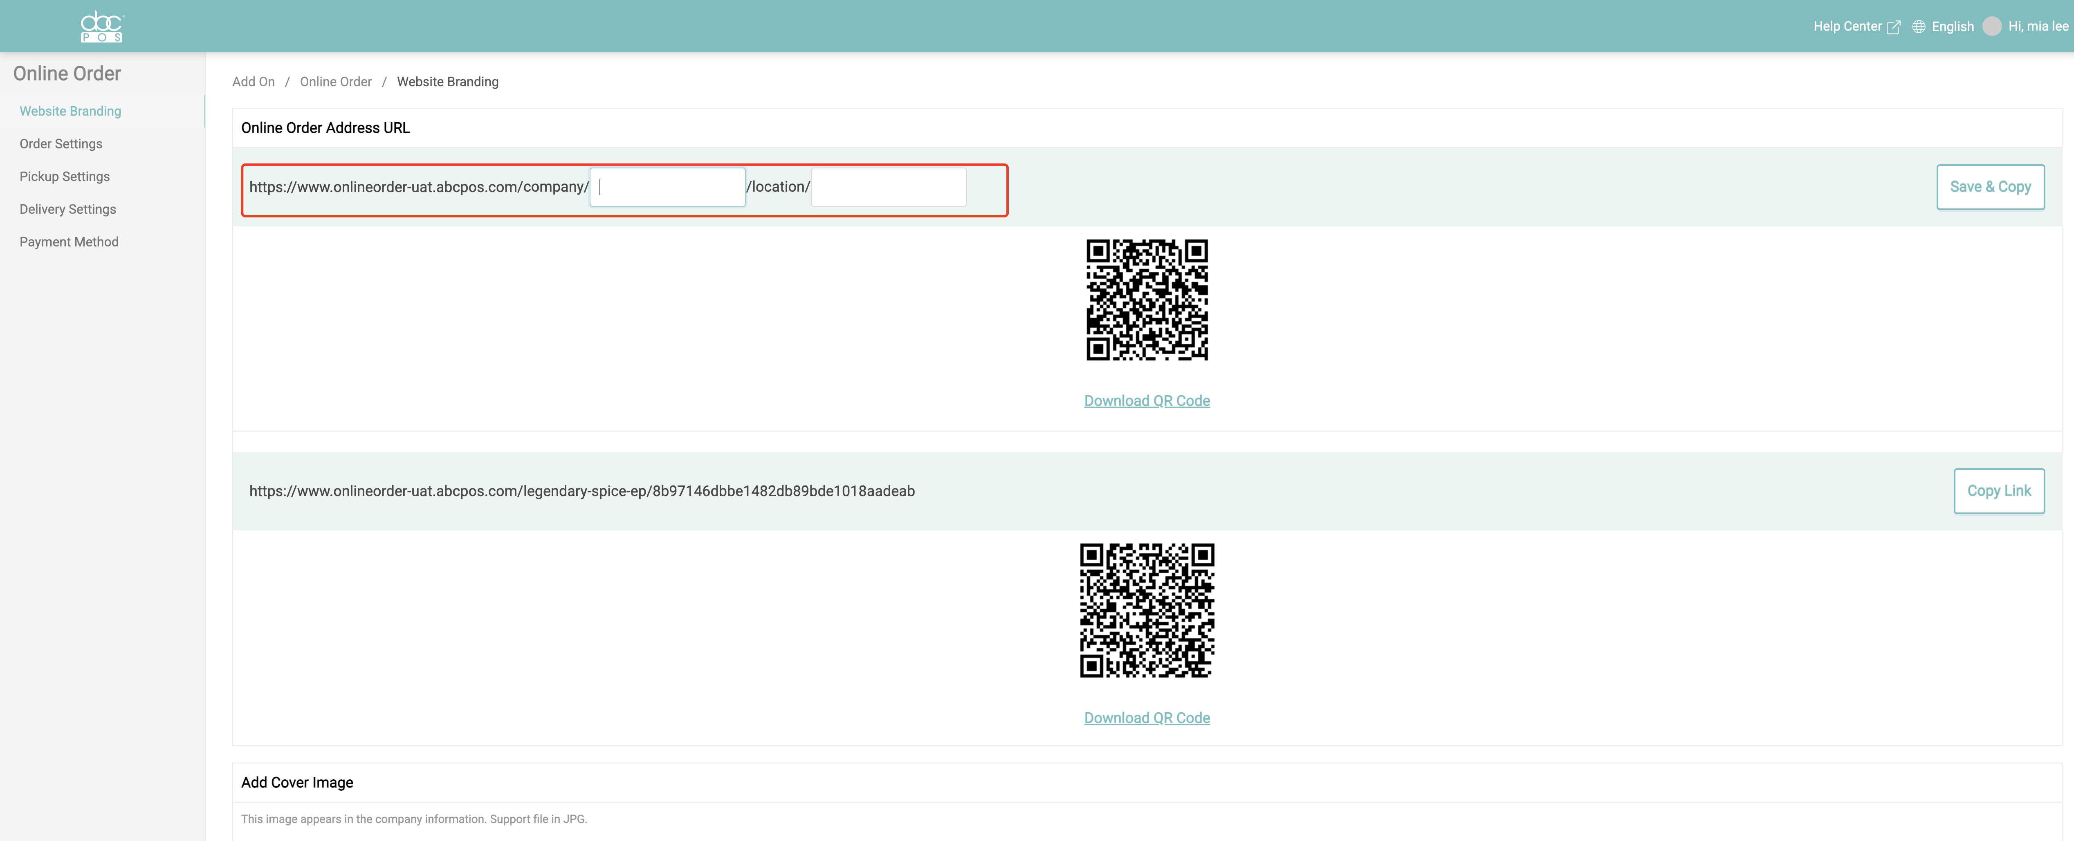Click the user avatar circle
This screenshot has height=841, width=2074.
pyautogui.click(x=1992, y=27)
